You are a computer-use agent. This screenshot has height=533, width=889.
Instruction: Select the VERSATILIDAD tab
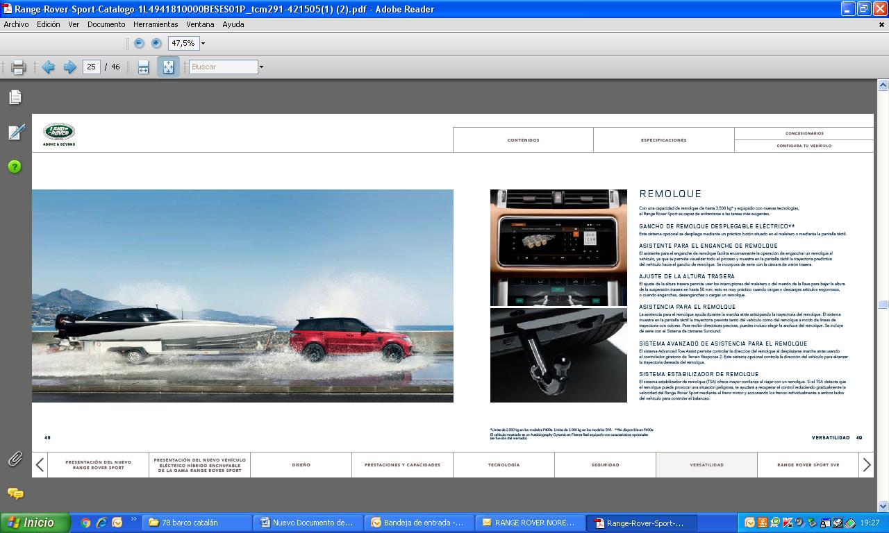coord(706,465)
